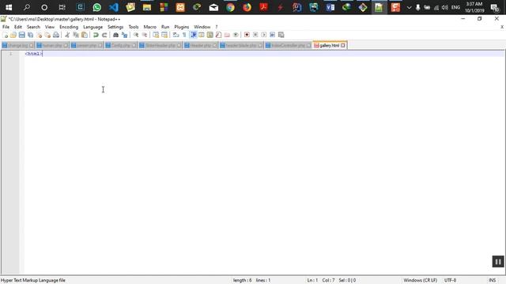Viewport: 506px width, 284px height.
Task: Close the Config.php tab with its X
Action: [134, 46]
